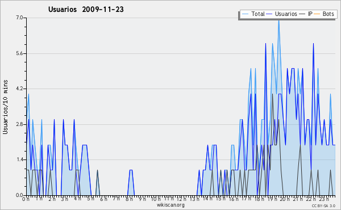Click the y-axis value 5.6
The width and height of the screenshot is (341, 210).
tap(19, 53)
